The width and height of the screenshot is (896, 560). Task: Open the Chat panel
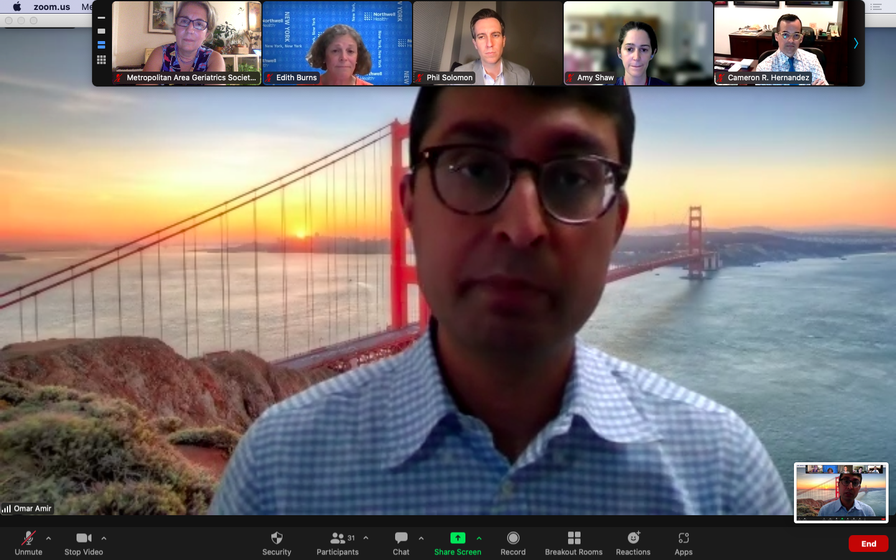point(401,543)
